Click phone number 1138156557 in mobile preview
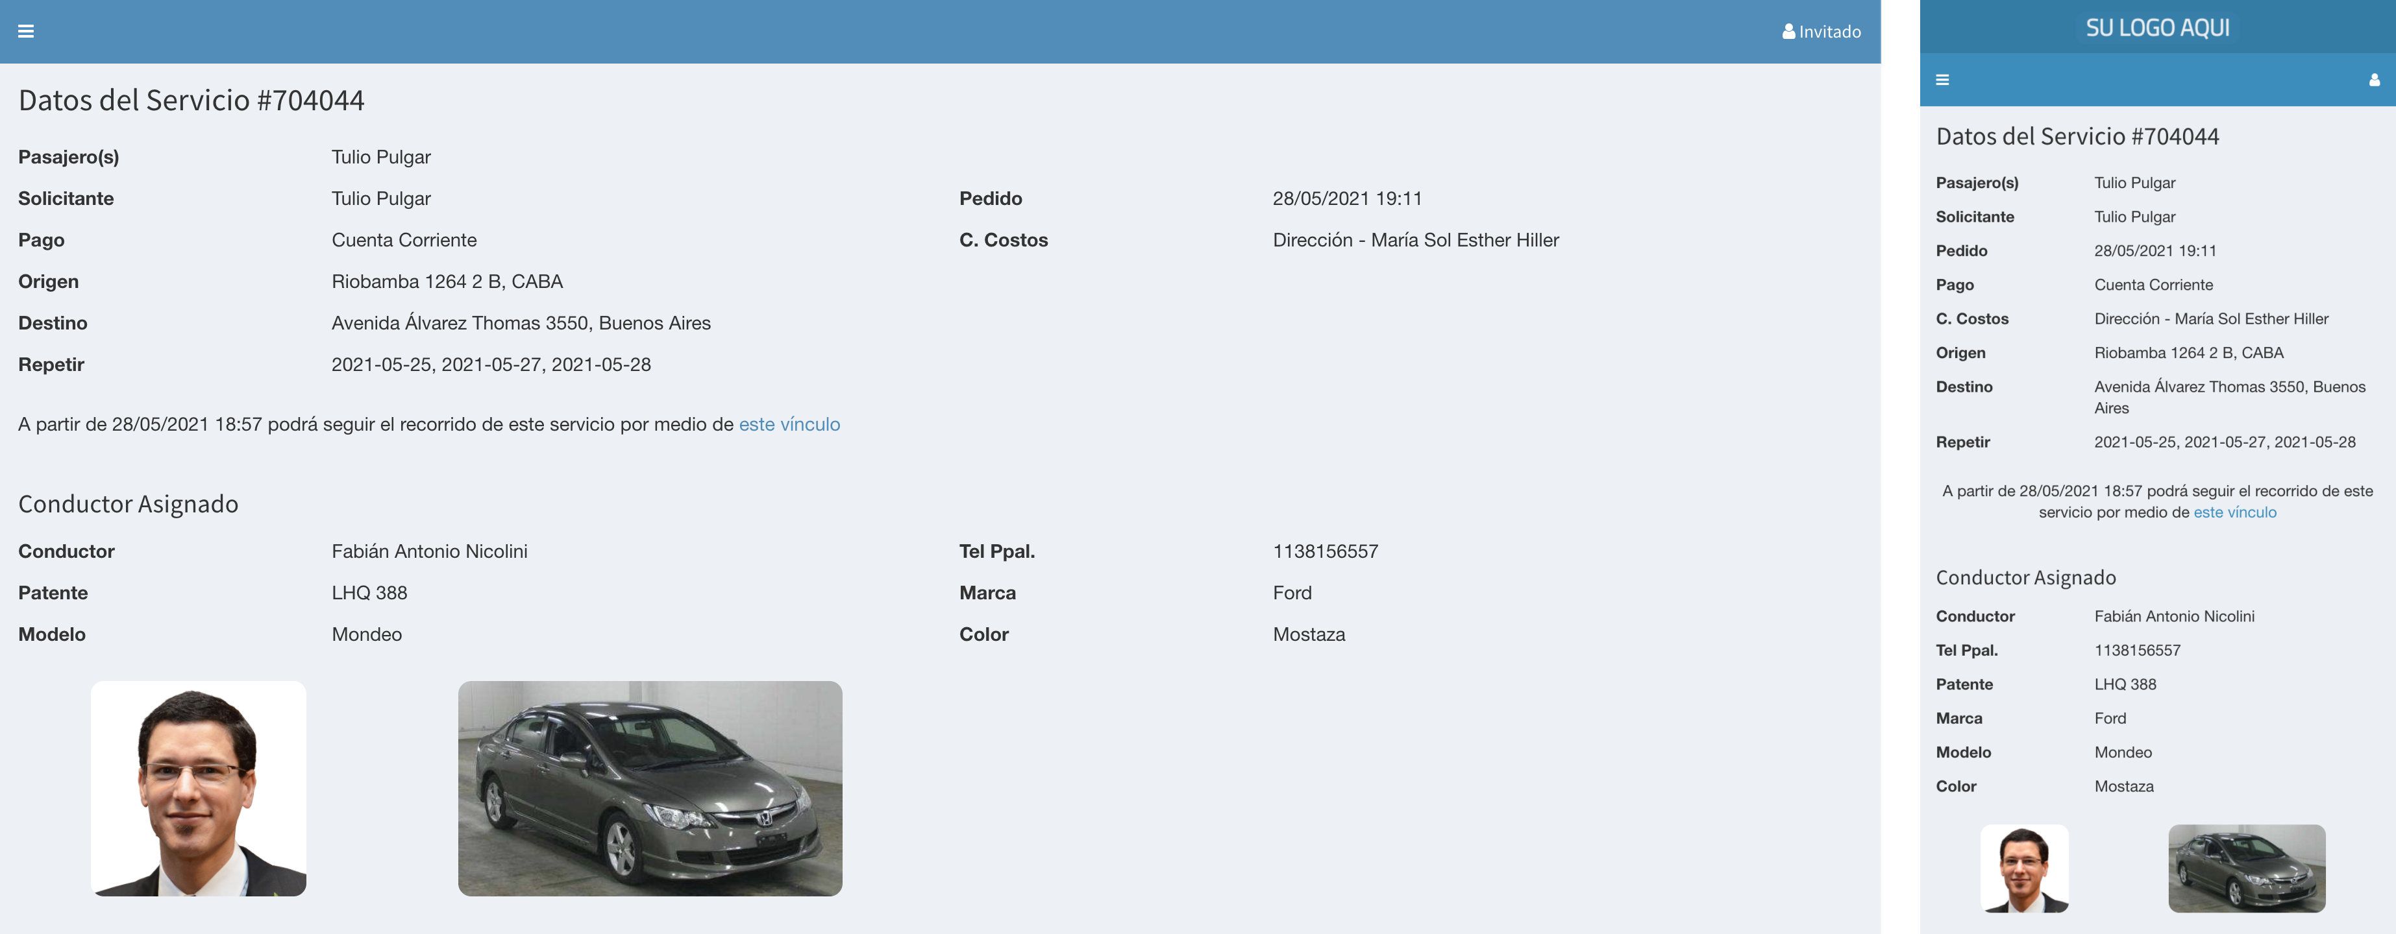 coord(2136,651)
